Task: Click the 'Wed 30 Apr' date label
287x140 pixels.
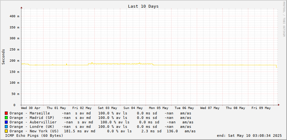Action: point(31,108)
